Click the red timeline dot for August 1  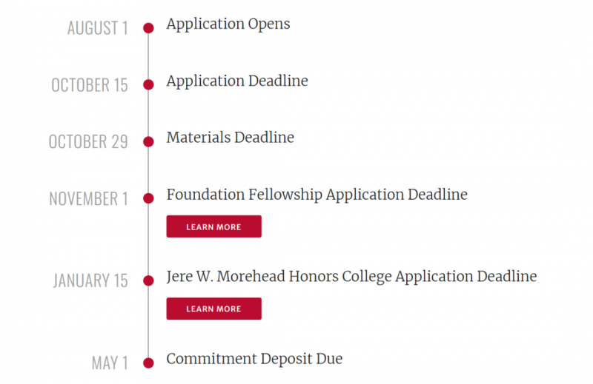148,28
